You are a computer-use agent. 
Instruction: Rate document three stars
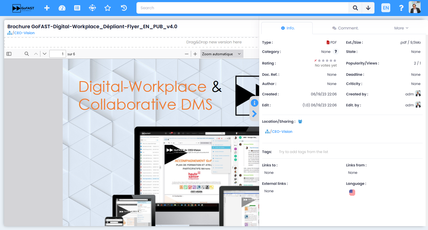tap(327, 61)
